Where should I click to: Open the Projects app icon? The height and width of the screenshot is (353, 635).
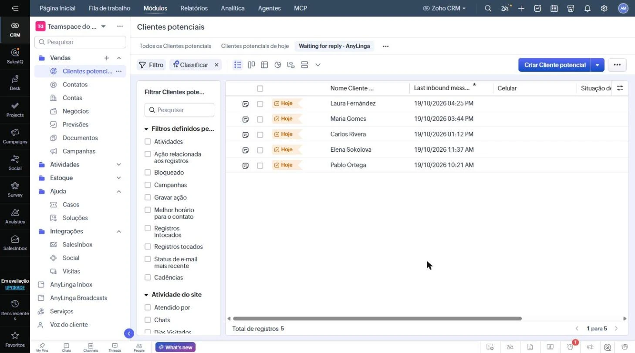click(x=15, y=109)
